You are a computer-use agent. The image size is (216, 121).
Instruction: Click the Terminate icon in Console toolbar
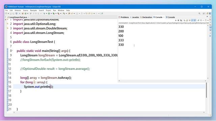[176, 20]
